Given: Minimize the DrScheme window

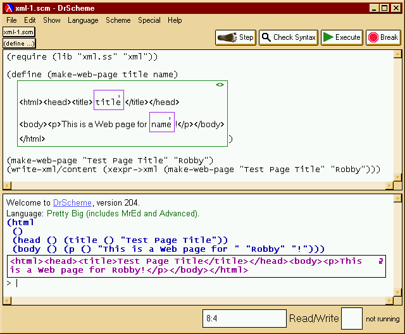Looking at the screenshot, I should pos(374,8).
